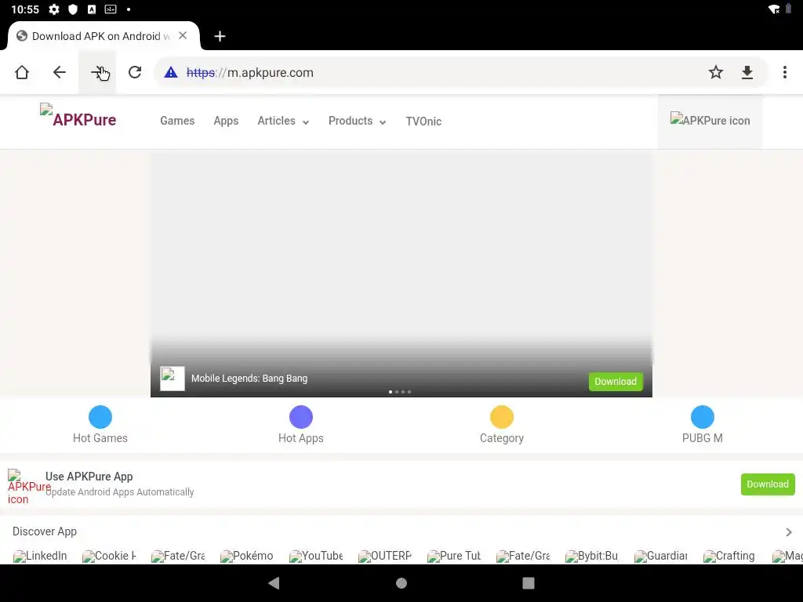Open the TVOnic menu link
The height and width of the screenshot is (602, 803).
click(423, 121)
